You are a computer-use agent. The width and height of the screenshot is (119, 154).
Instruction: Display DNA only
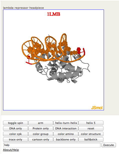[x=16, y=128]
